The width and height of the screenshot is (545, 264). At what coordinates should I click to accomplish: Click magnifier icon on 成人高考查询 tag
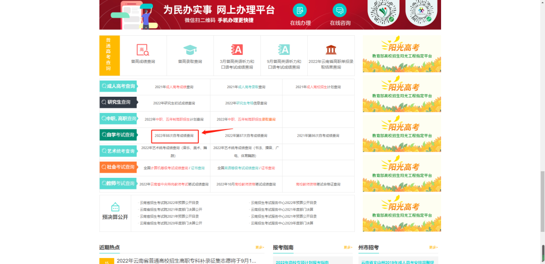pyautogui.click(x=104, y=86)
